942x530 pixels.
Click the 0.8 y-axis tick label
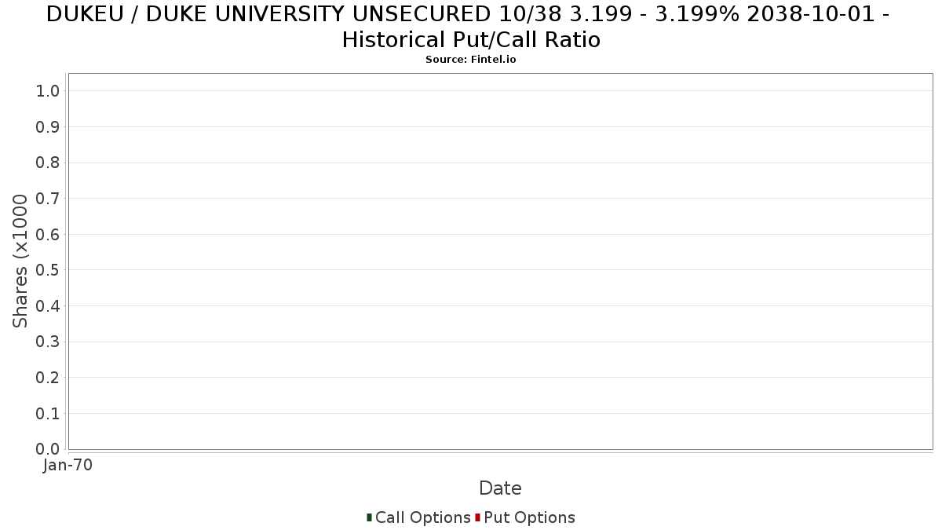[48, 163]
